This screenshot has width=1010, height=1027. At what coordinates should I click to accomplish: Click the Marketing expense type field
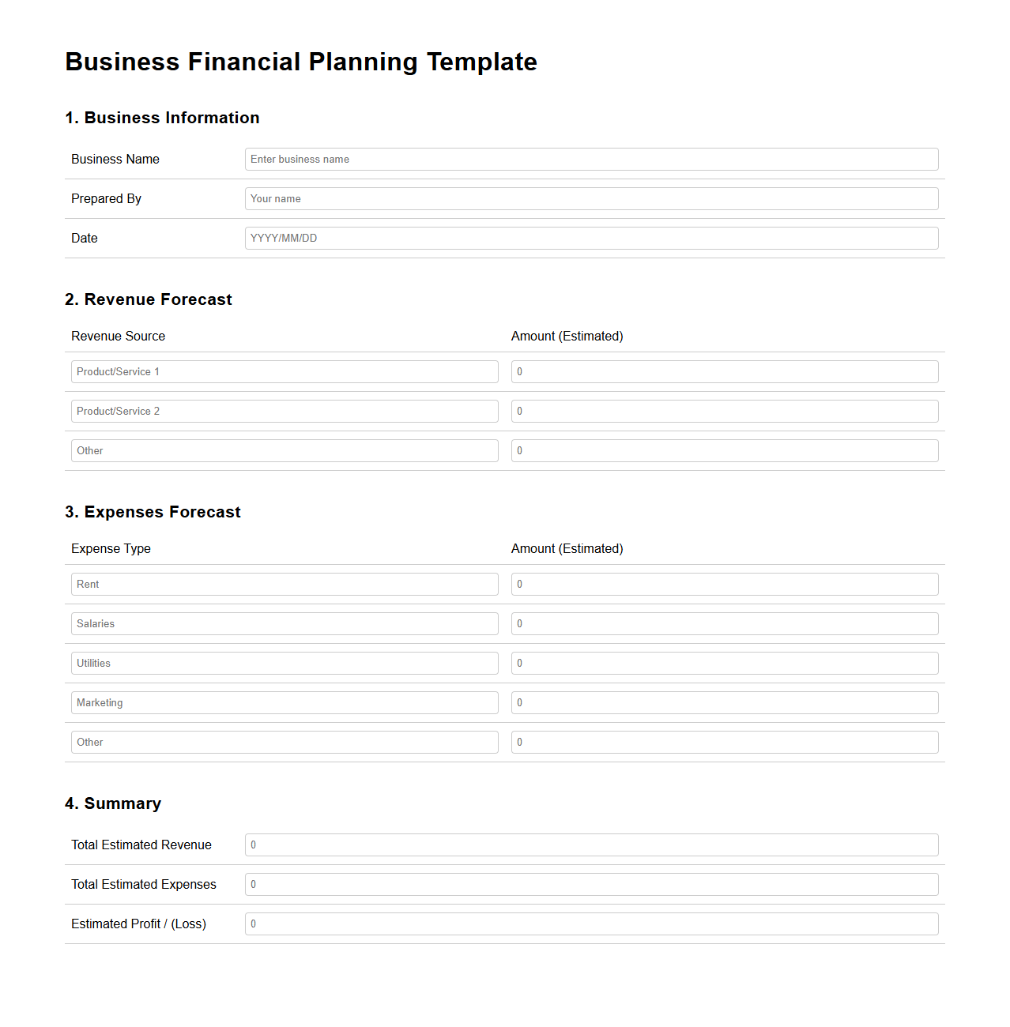[x=285, y=702]
